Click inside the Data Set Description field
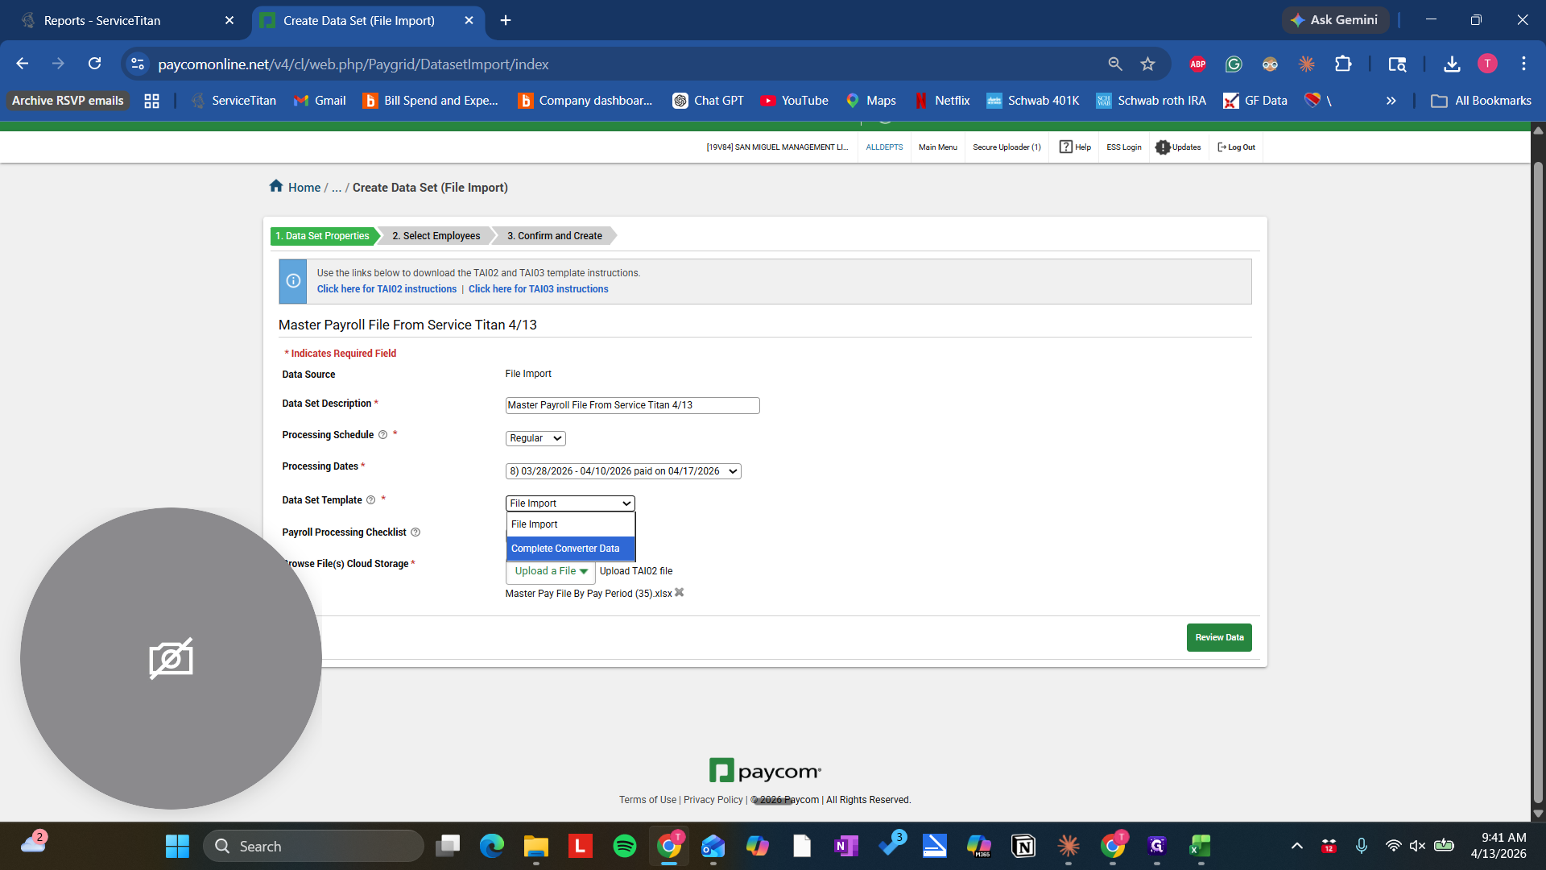 point(632,405)
